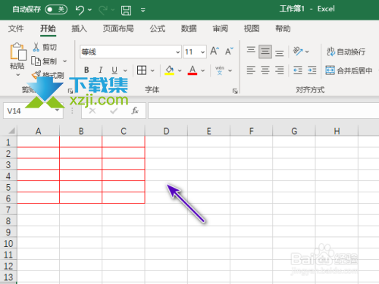Open the font size dropdown
This screenshot has height=284, width=379.
pos(202,52)
